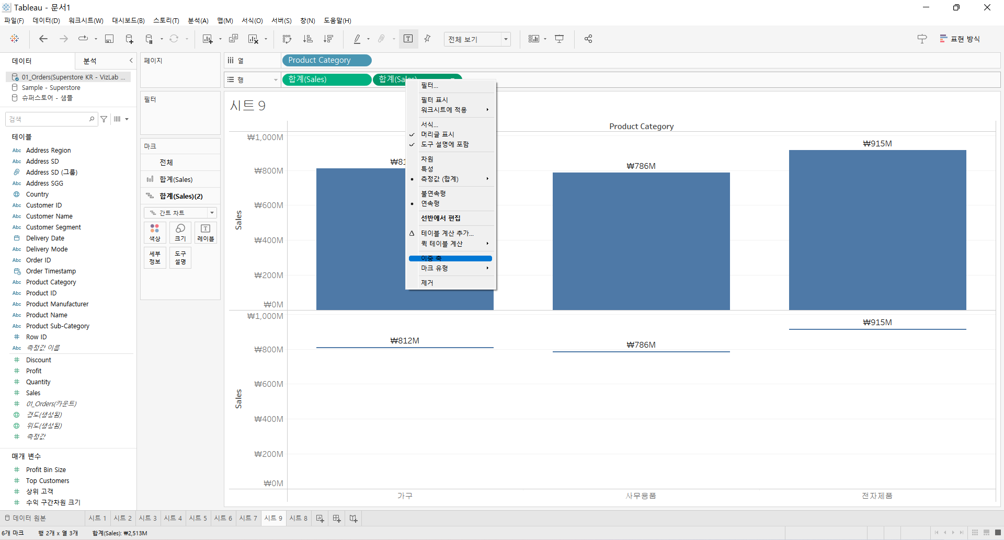
Task: Expand the 퀵 테이블 계산 submenu
Action: coord(450,244)
